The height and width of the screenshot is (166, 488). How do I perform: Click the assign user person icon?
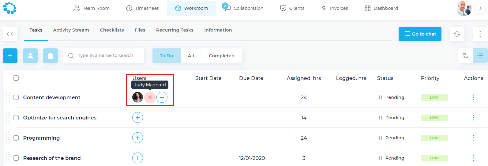pos(30,56)
